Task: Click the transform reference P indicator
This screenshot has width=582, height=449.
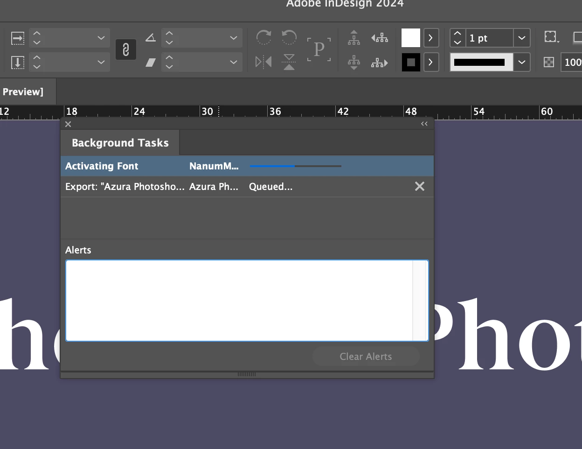Action: (319, 49)
